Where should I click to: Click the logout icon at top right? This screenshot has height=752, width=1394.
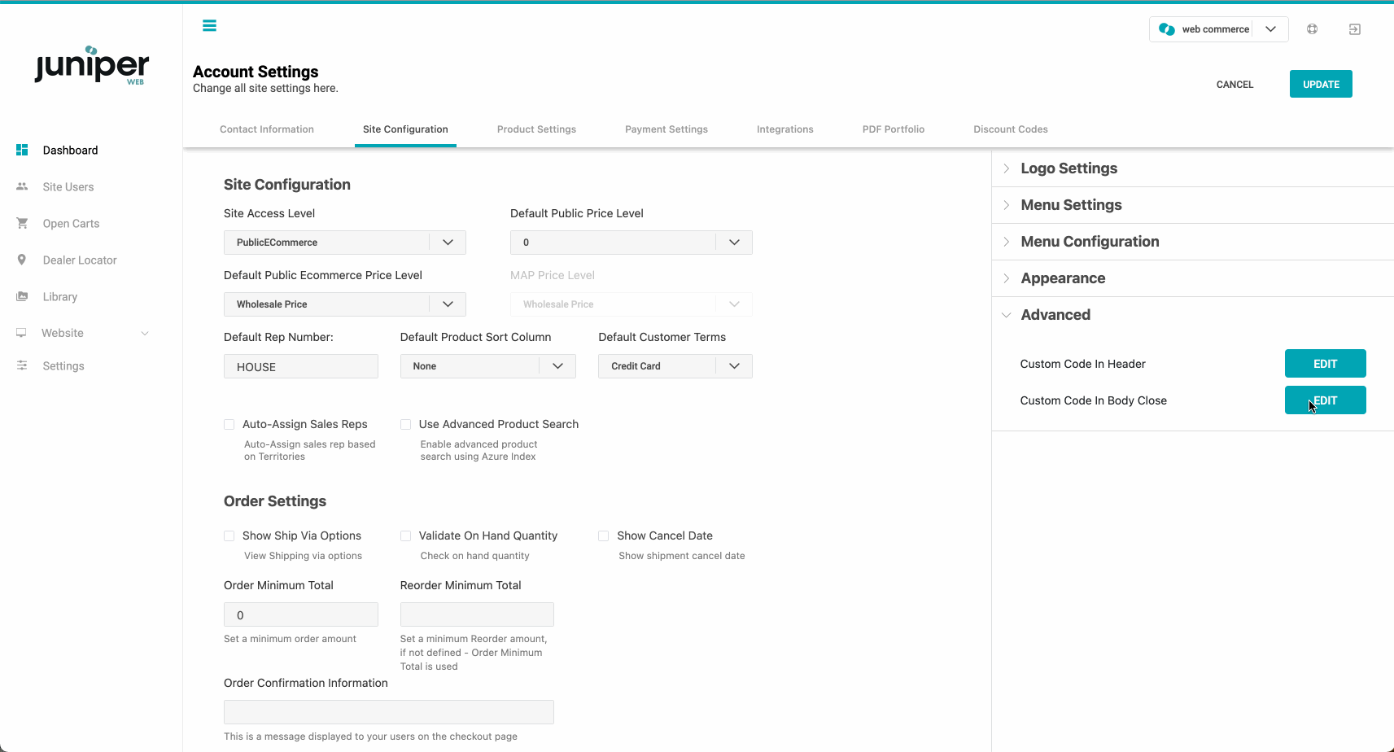(1354, 29)
